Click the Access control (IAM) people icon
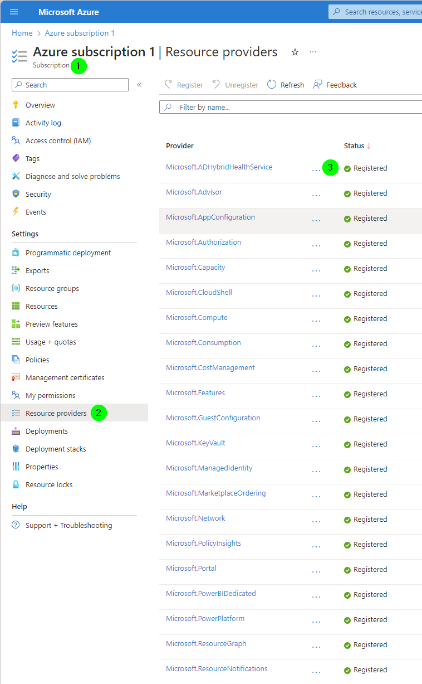Image resolution: width=422 pixels, height=684 pixels. click(x=16, y=140)
